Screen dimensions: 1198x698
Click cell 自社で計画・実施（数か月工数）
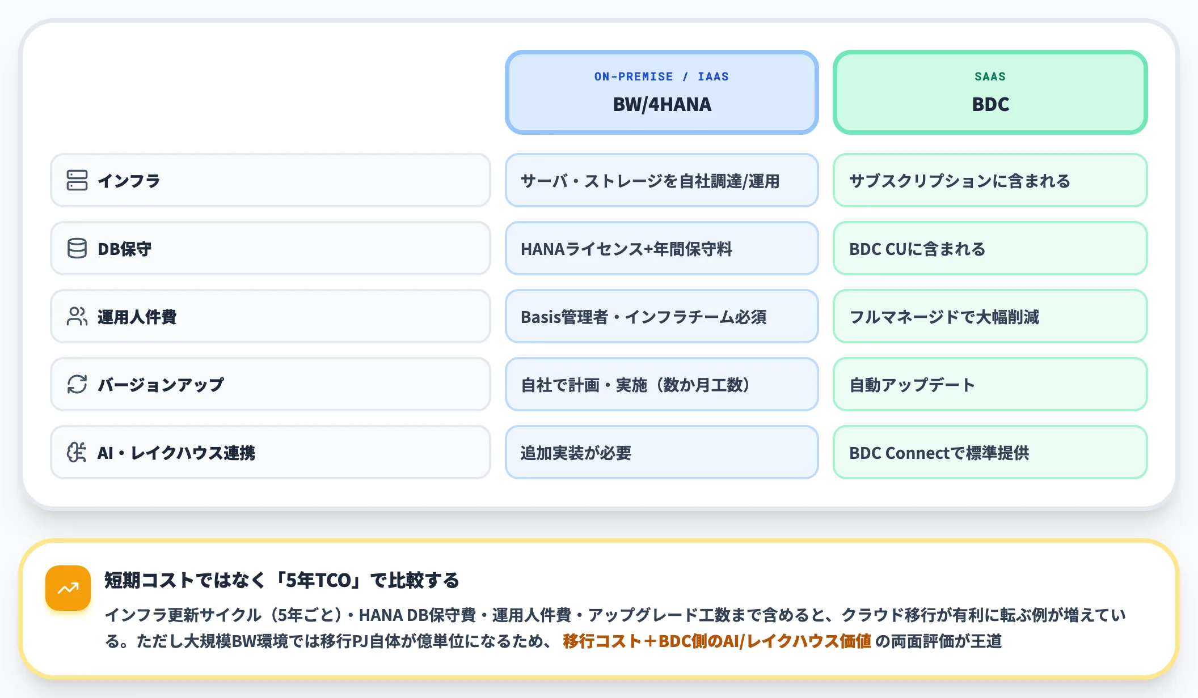pyautogui.click(x=661, y=384)
